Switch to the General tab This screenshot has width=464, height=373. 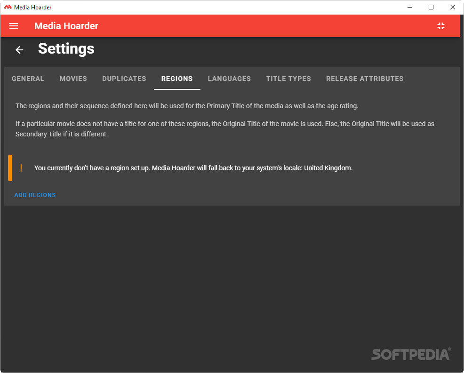[28, 79]
